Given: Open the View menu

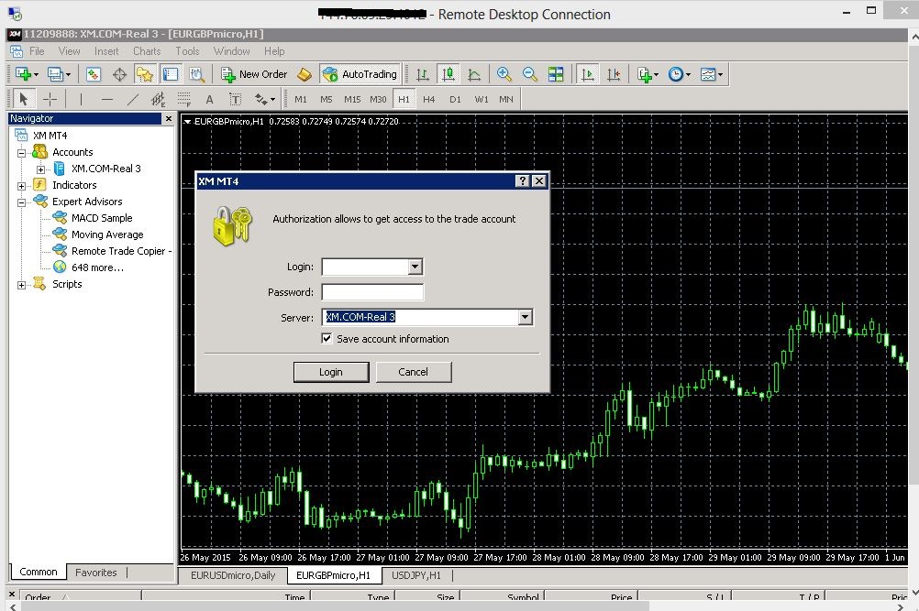Looking at the screenshot, I should (x=69, y=51).
